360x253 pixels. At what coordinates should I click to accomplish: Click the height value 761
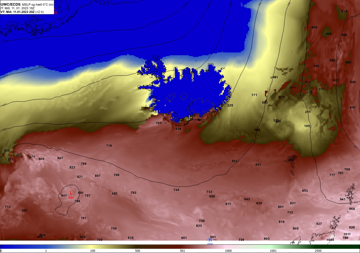click(159, 123)
